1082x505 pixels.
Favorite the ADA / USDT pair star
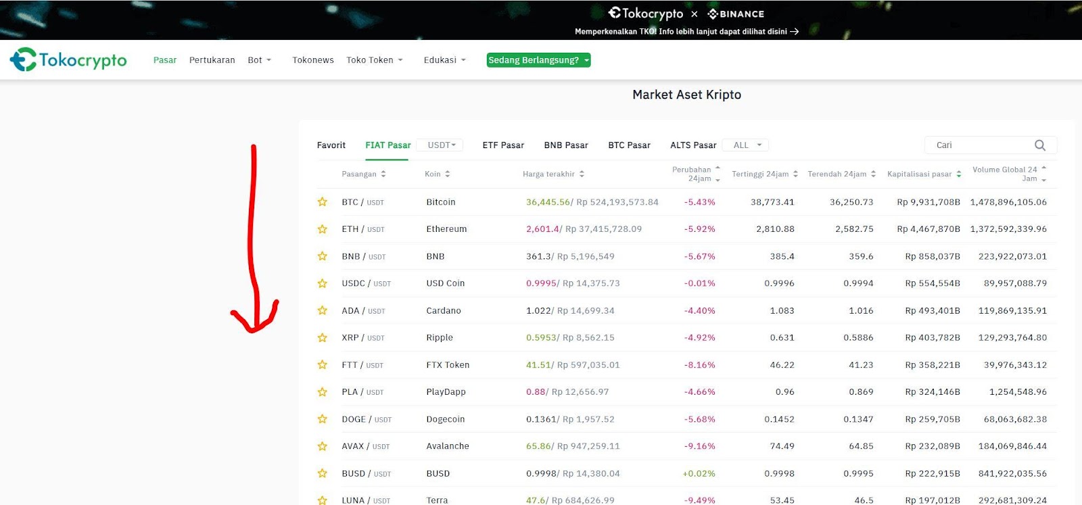pyautogui.click(x=323, y=310)
